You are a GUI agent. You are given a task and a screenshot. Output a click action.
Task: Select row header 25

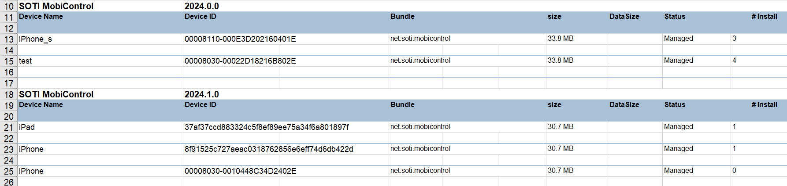click(x=9, y=171)
